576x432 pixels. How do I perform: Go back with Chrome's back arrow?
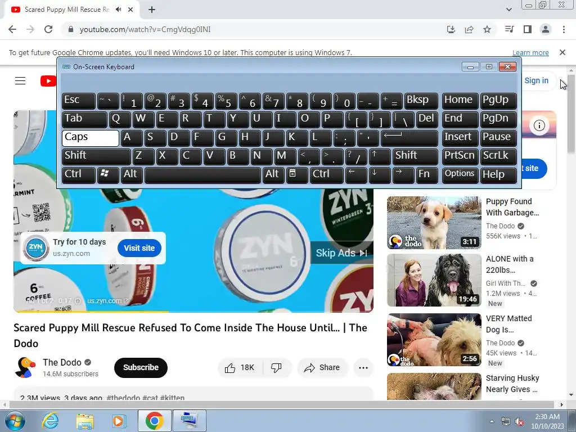[x=12, y=29]
